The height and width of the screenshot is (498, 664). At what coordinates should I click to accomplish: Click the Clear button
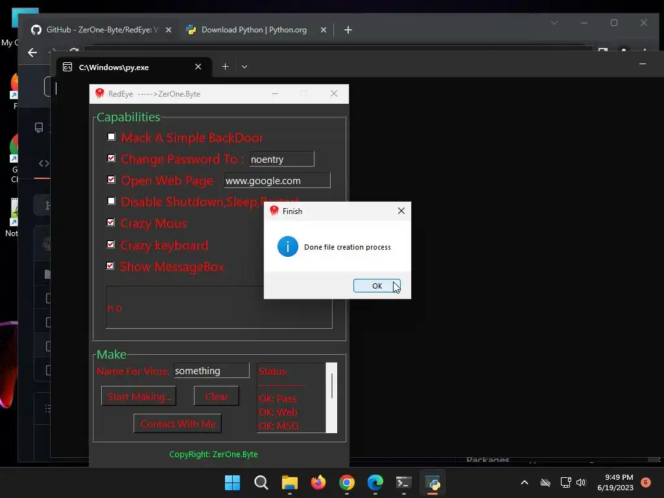coord(217,396)
